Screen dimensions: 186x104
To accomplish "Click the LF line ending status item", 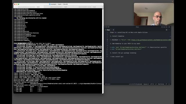I will coord(156,84).
